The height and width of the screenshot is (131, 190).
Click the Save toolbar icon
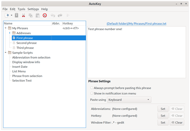[x=16, y=15]
